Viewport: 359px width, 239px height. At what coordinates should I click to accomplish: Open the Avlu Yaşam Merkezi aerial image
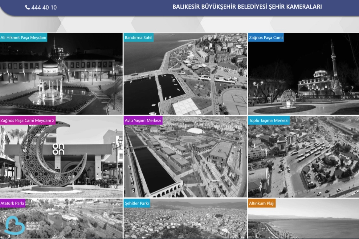tap(185, 160)
